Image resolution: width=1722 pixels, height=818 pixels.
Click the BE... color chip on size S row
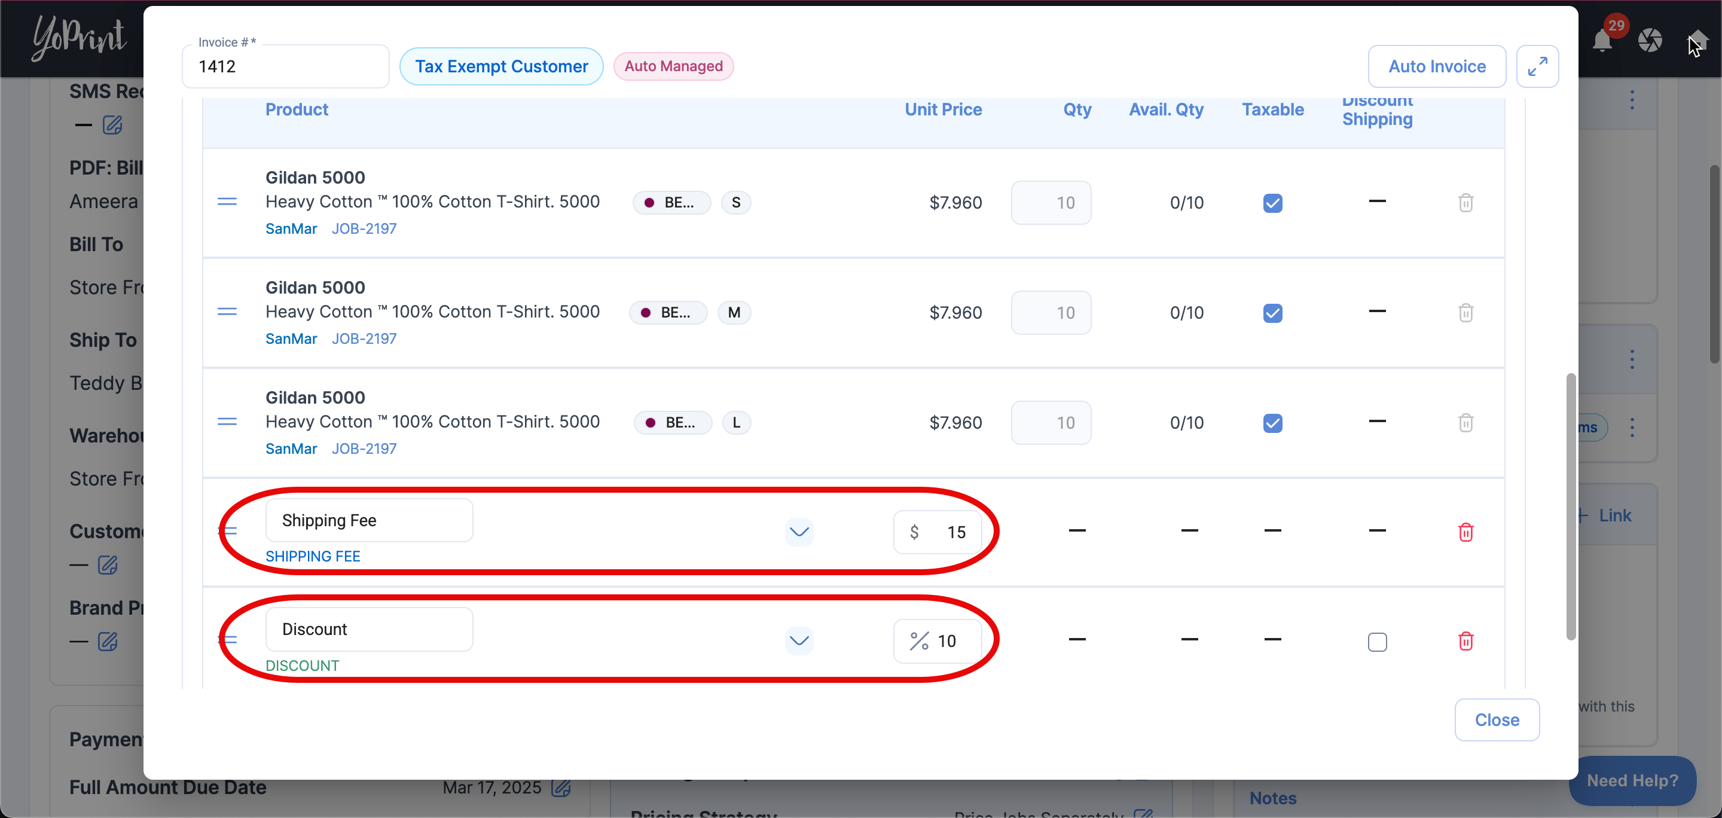pos(671,203)
